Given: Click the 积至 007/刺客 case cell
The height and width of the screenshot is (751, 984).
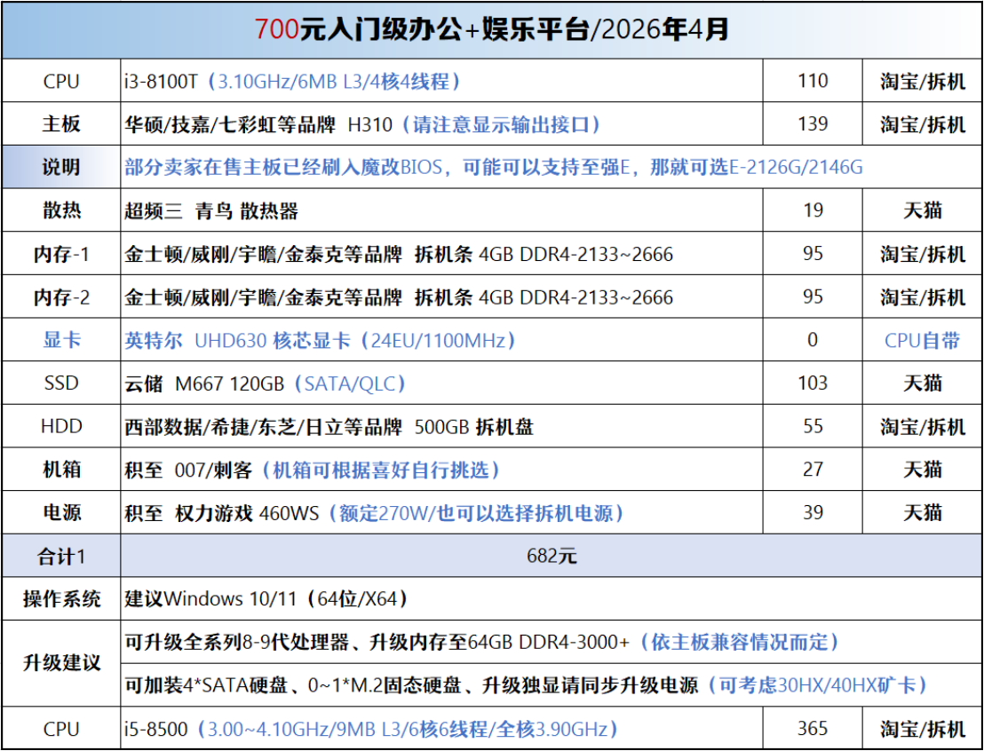Looking at the screenshot, I should coord(441,470).
